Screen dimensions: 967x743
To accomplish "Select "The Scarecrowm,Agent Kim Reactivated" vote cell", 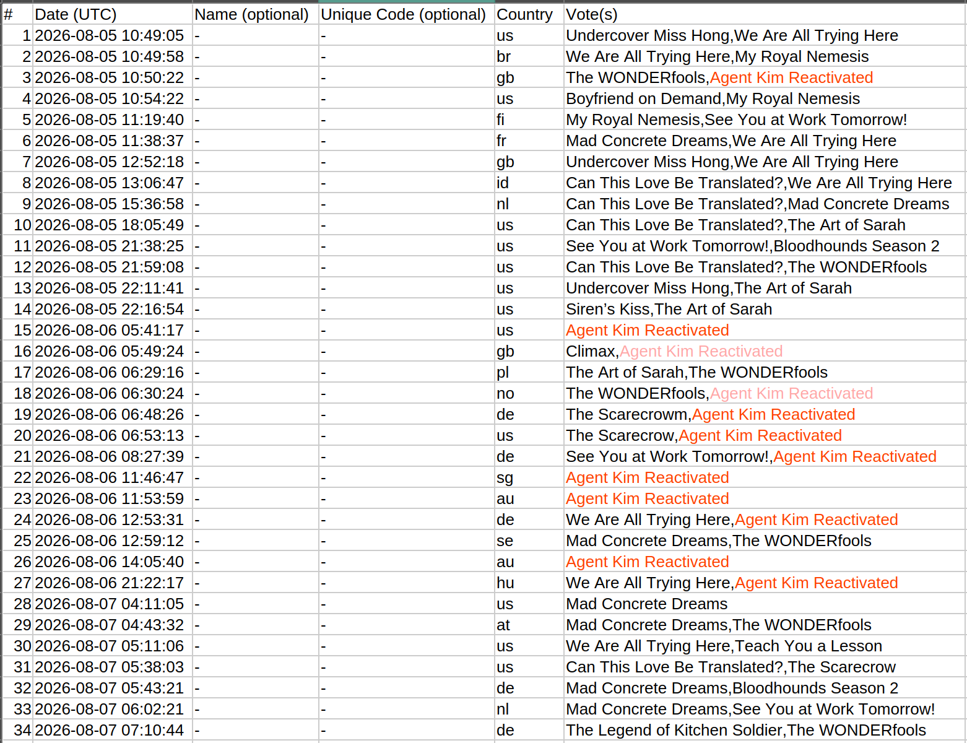I will click(765, 414).
